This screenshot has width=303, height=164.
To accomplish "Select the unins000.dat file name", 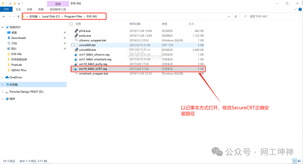I will click(87, 45).
